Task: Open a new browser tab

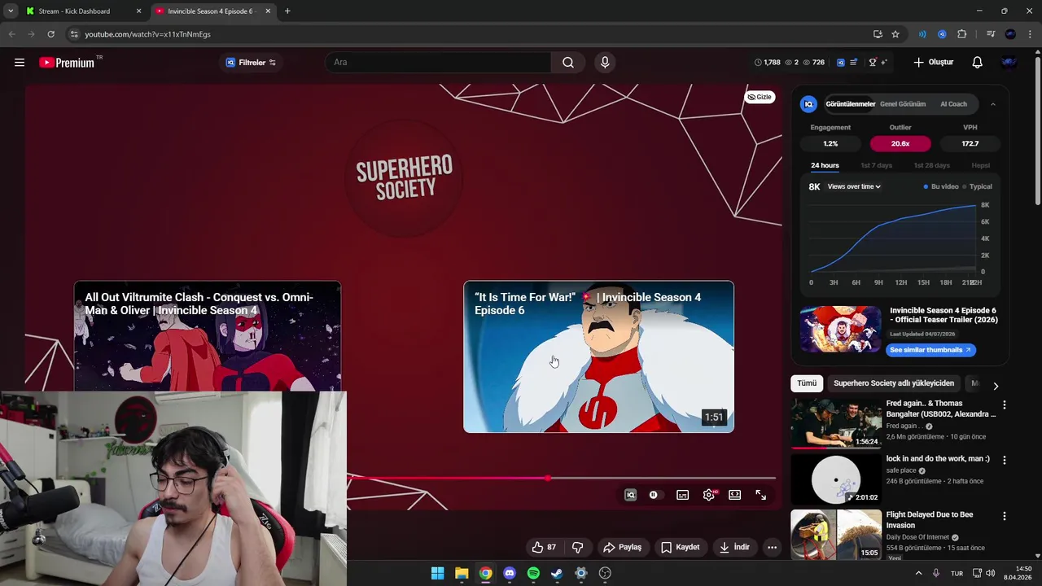Action: [x=287, y=11]
